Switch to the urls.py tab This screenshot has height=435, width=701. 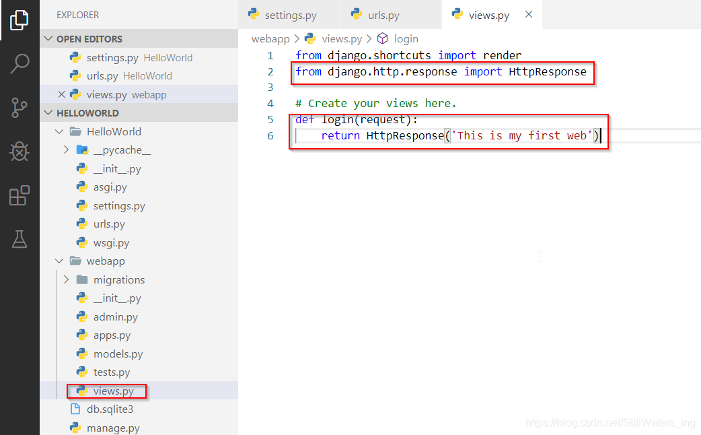391,15
